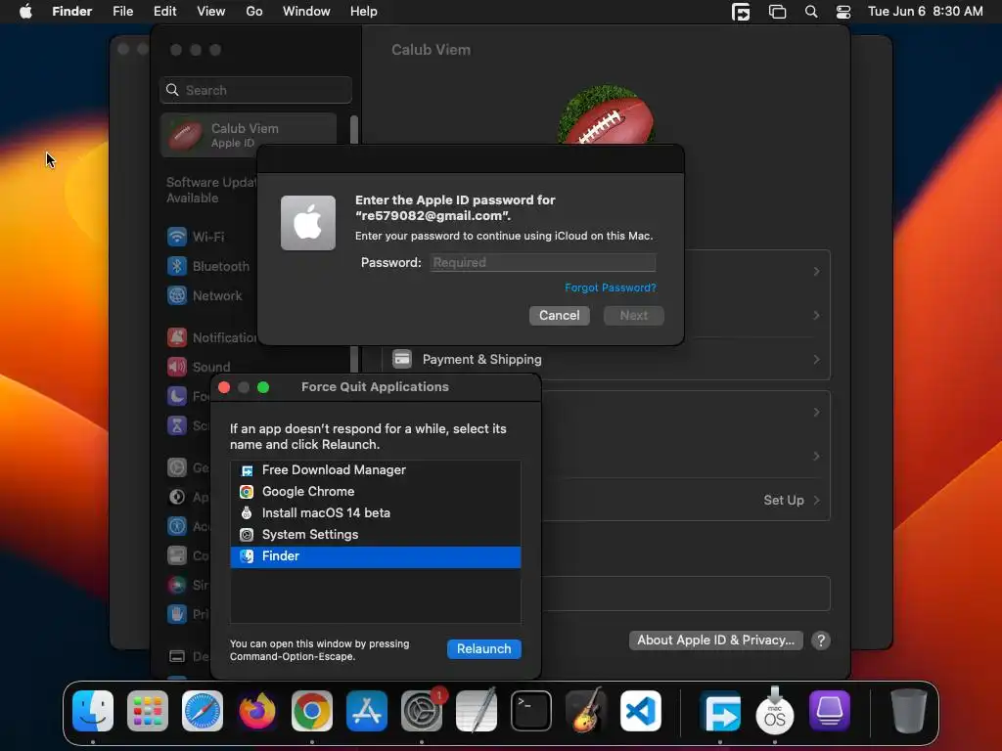Click the Stage Manager menu bar icon
This screenshot has height=751, width=1002.
coord(777,12)
